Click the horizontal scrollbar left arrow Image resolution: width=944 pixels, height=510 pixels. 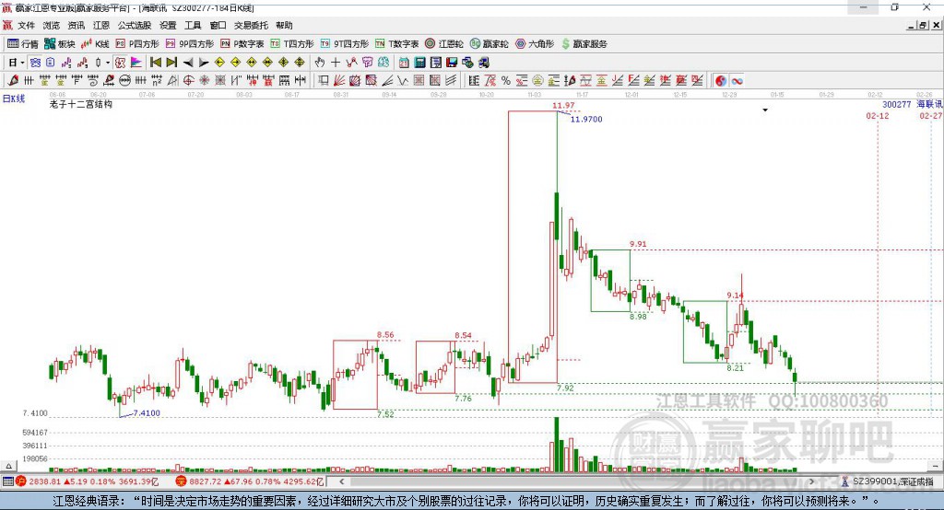pos(341,481)
